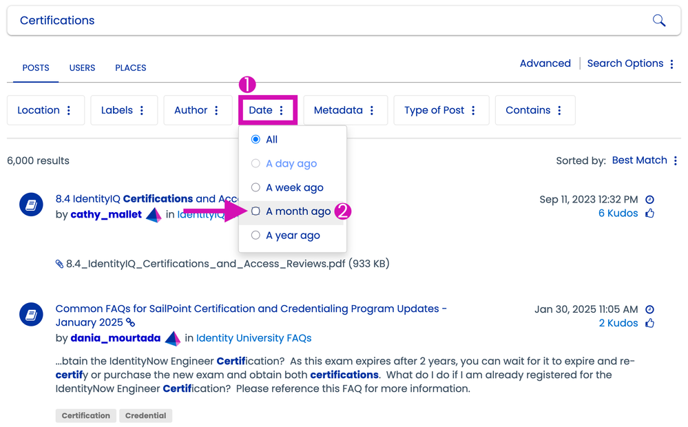The image size is (688, 427).
Task: Select the 'A month ago' date option
Action: (x=256, y=211)
